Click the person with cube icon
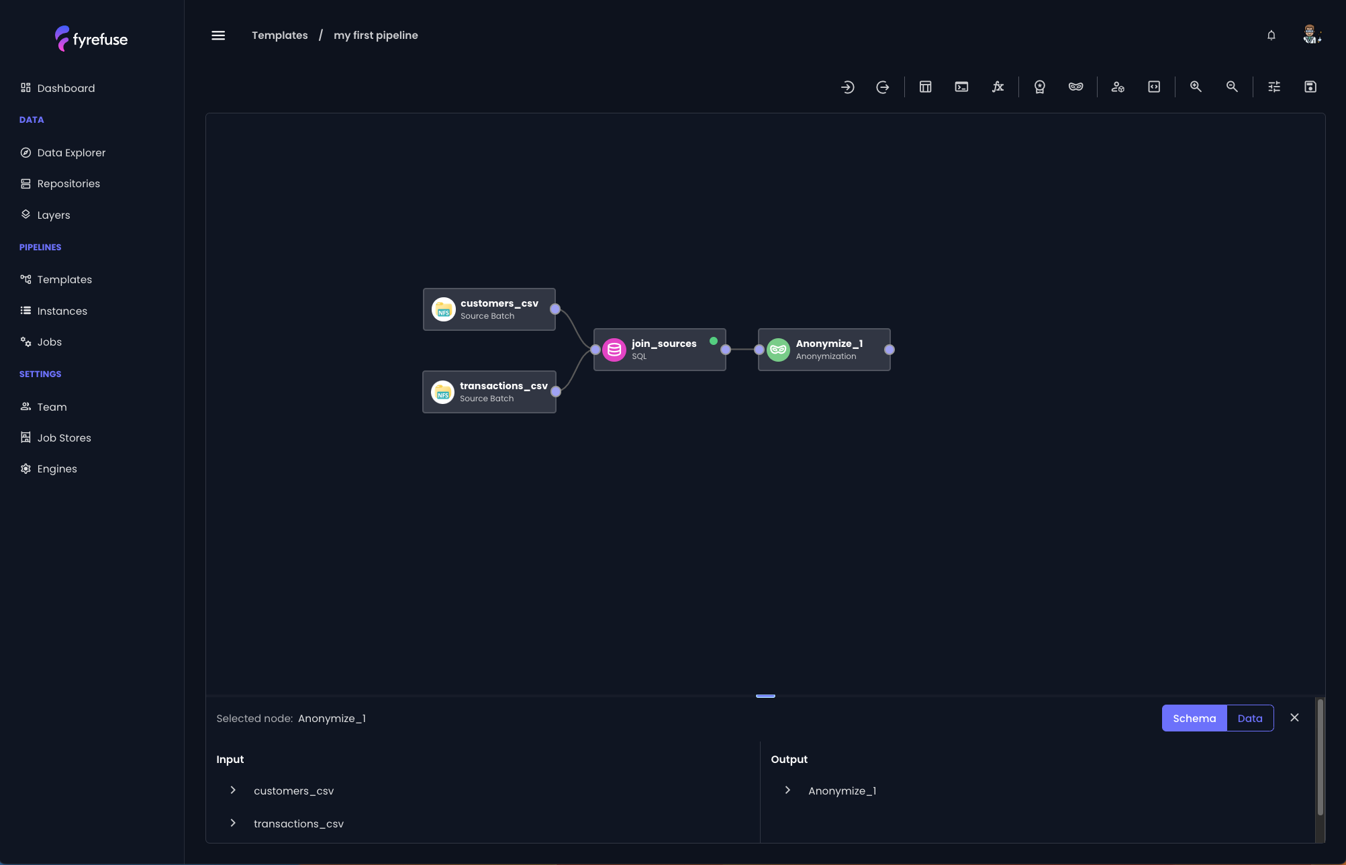Image resolution: width=1346 pixels, height=865 pixels. (x=1118, y=87)
